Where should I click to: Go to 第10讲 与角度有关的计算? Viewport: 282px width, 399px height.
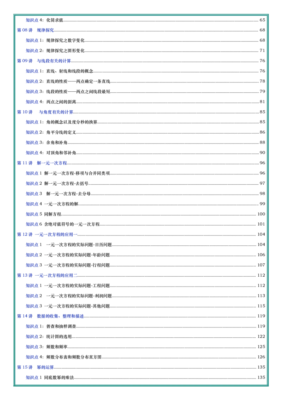141,112
